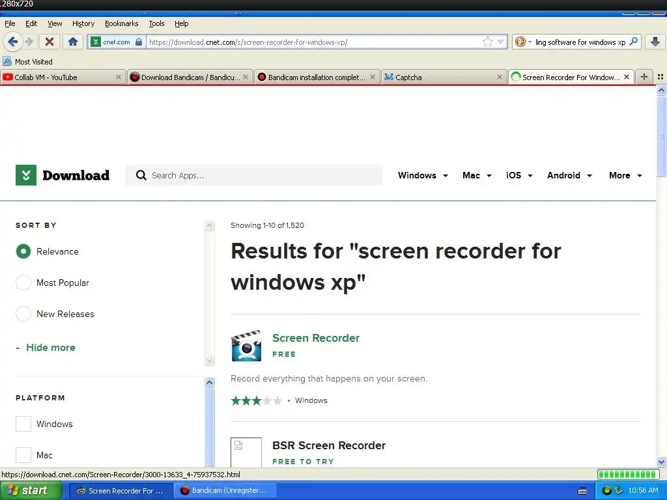Check the Mac platform checkbox

(x=23, y=455)
